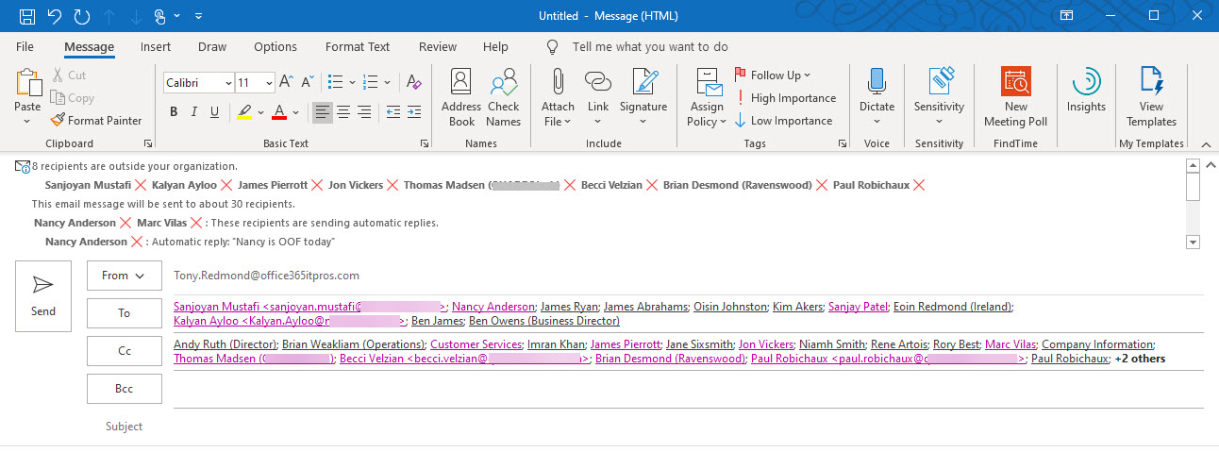Open the From account dropdown
Viewport: 1219px width, 469px height.
[x=125, y=276]
